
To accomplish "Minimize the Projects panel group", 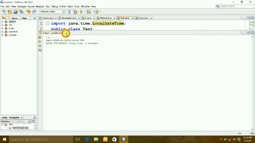I will pos(35,18).
